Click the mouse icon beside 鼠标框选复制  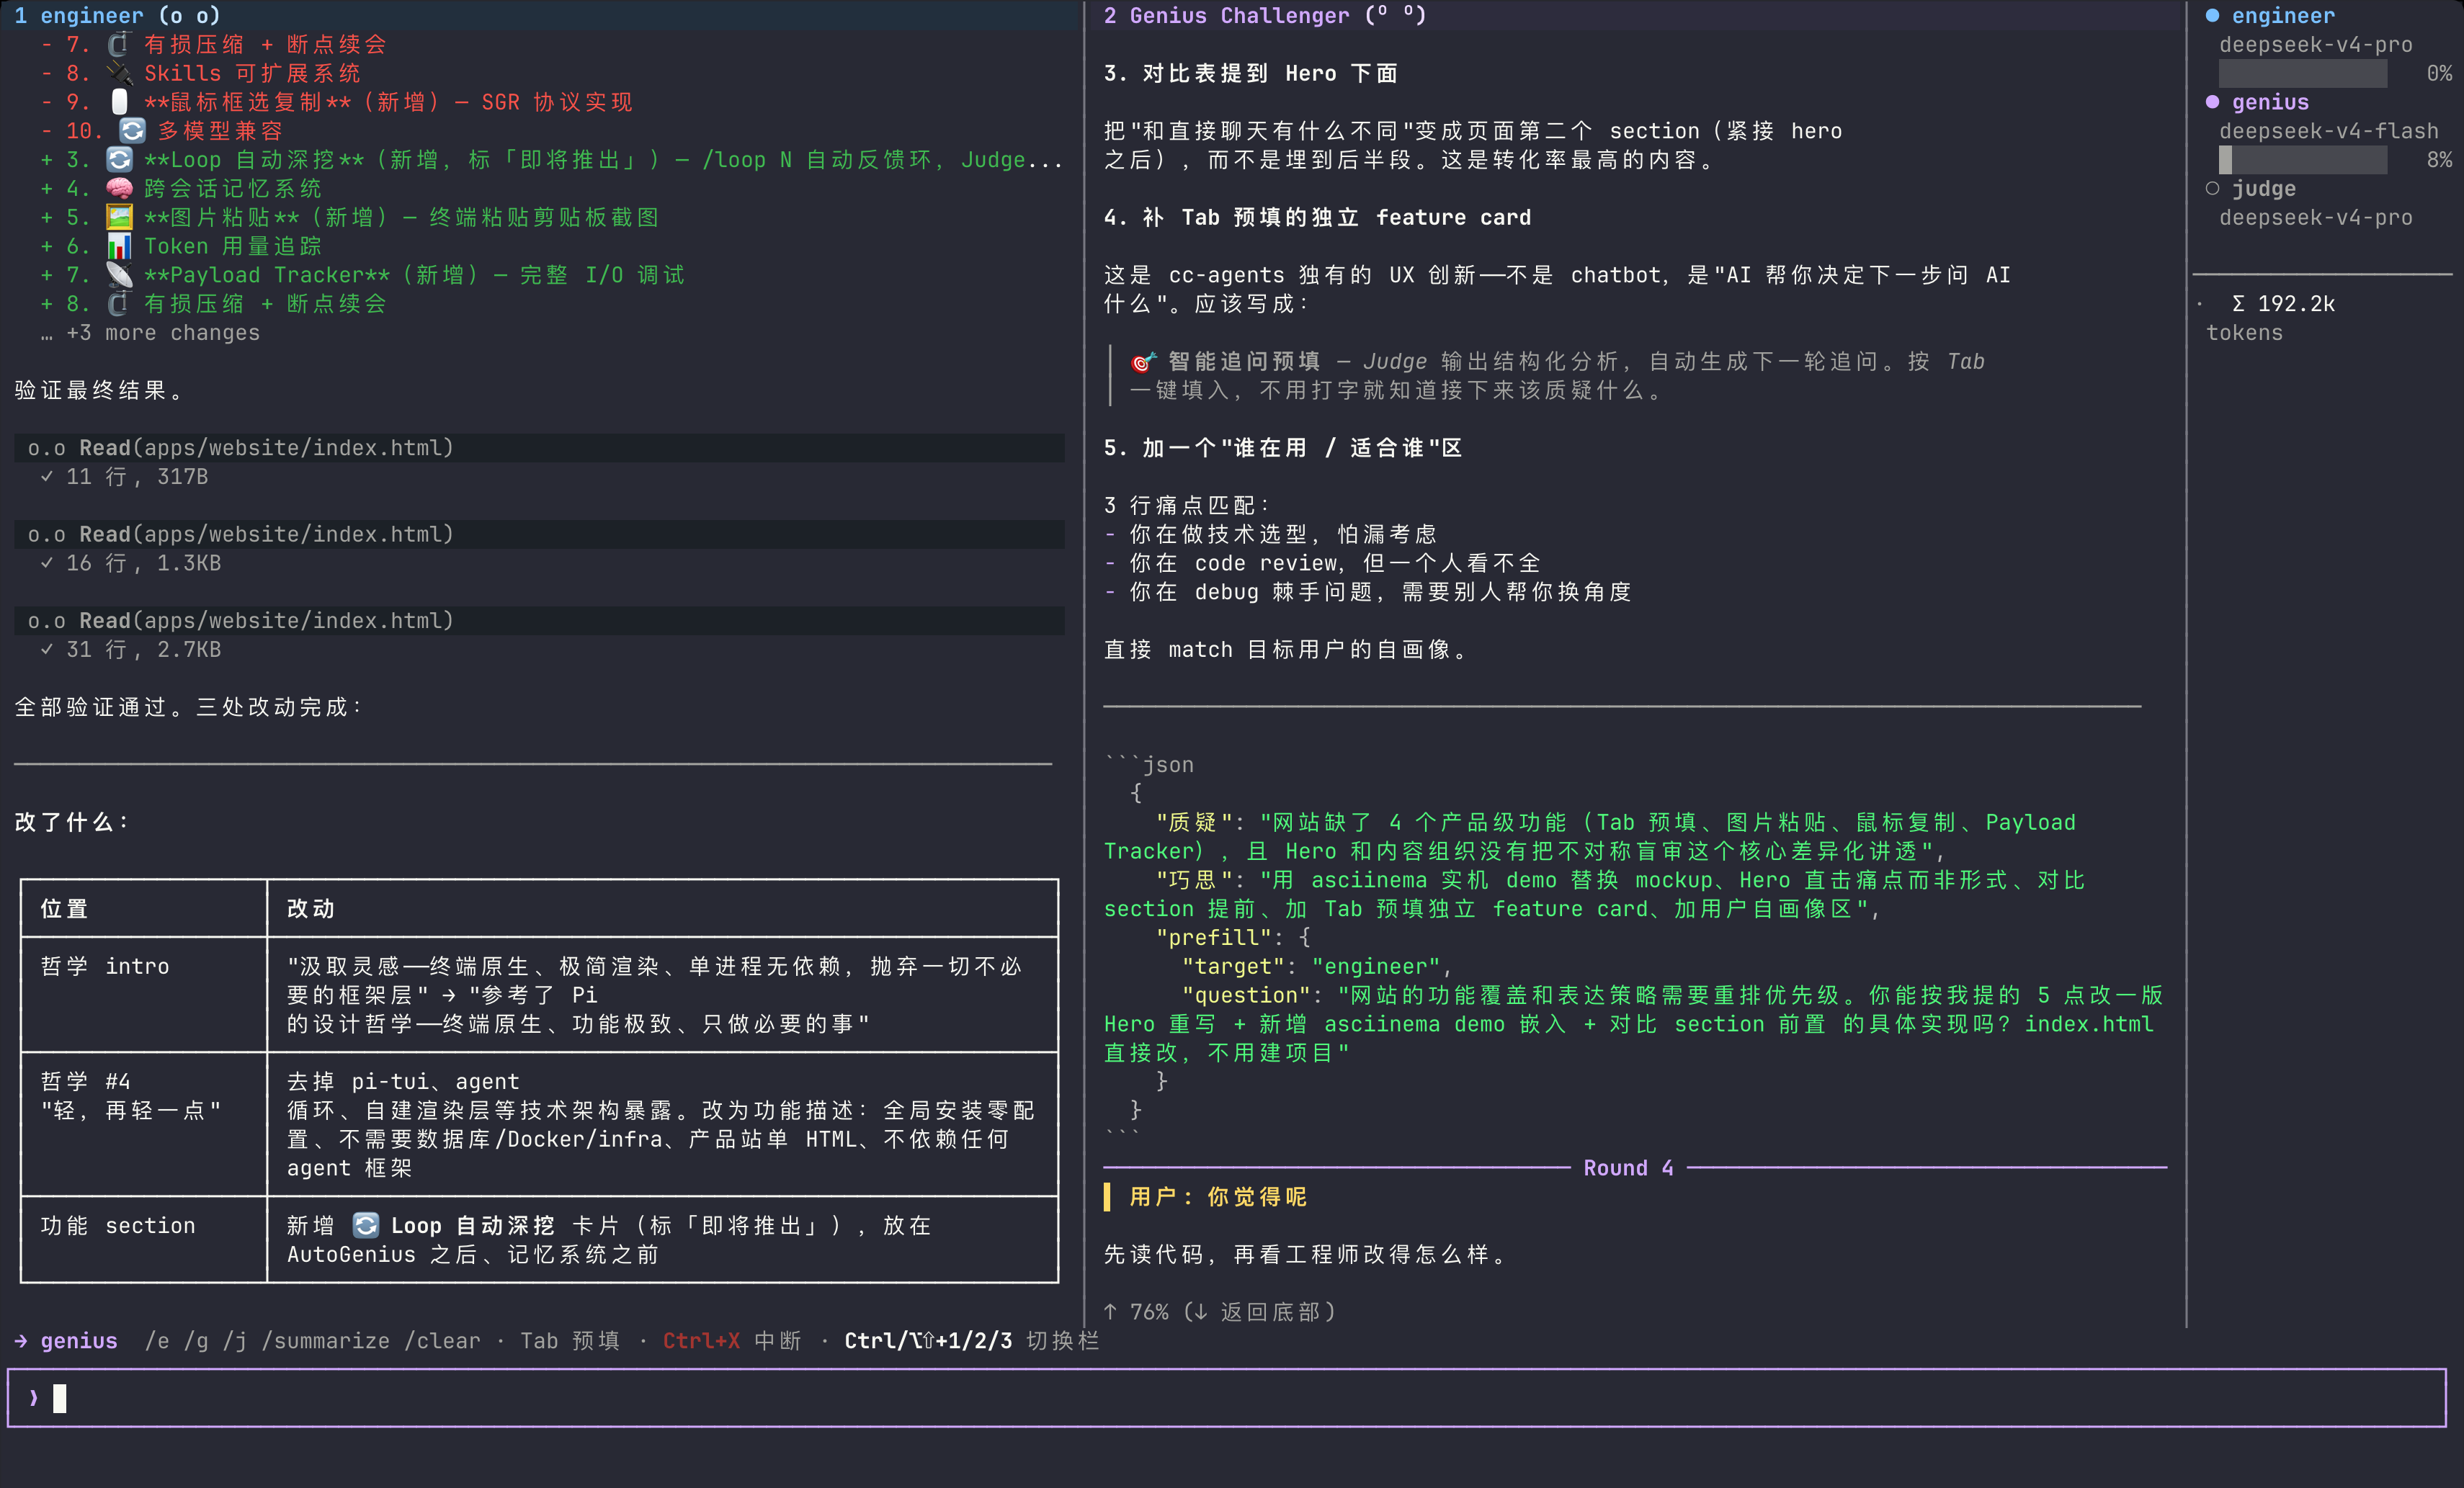click(x=119, y=102)
